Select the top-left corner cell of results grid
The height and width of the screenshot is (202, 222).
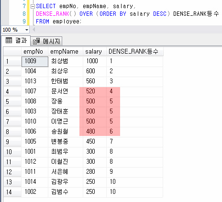(x=12, y=52)
